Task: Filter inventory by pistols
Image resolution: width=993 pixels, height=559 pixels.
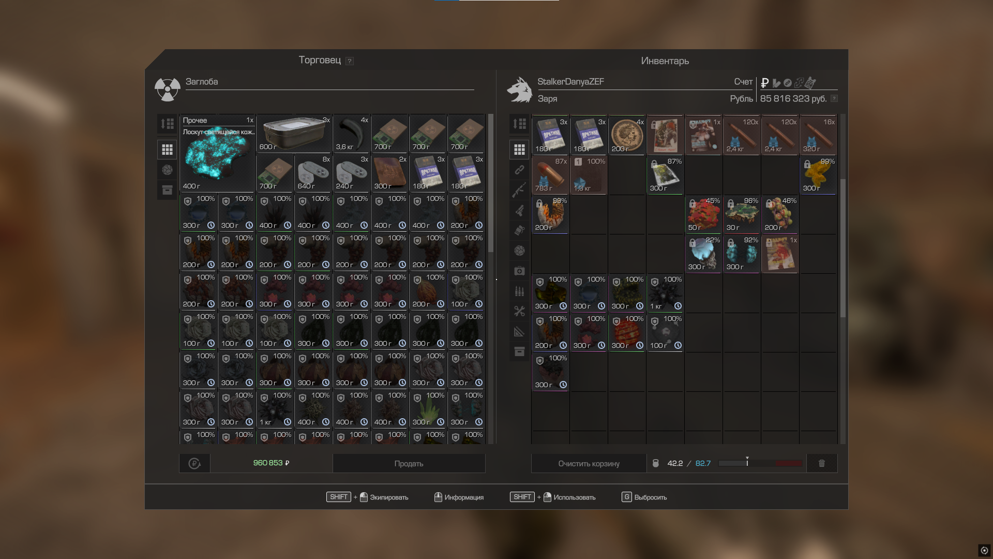Action: click(519, 210)
